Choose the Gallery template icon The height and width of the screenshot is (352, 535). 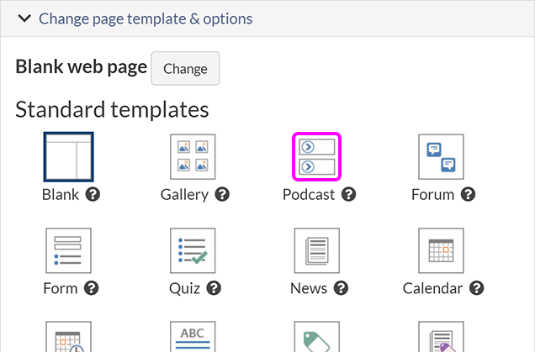pyautogui.click(x=193, y=156)
